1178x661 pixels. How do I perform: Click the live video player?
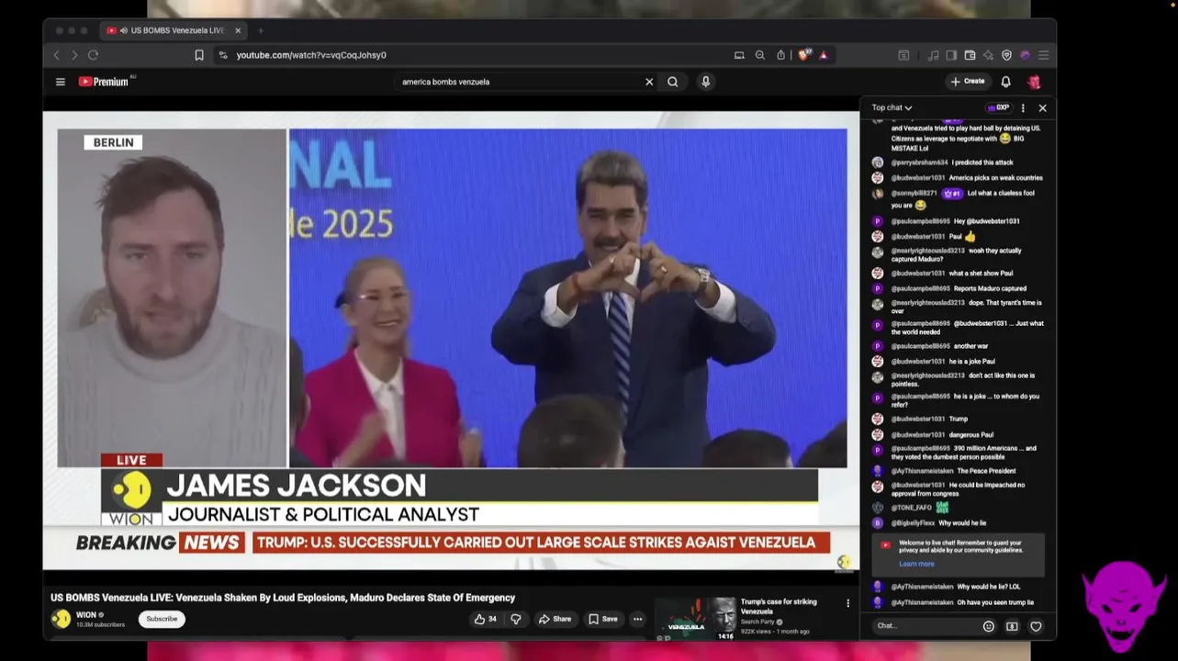pyautogui.click(x=451, y=342)
